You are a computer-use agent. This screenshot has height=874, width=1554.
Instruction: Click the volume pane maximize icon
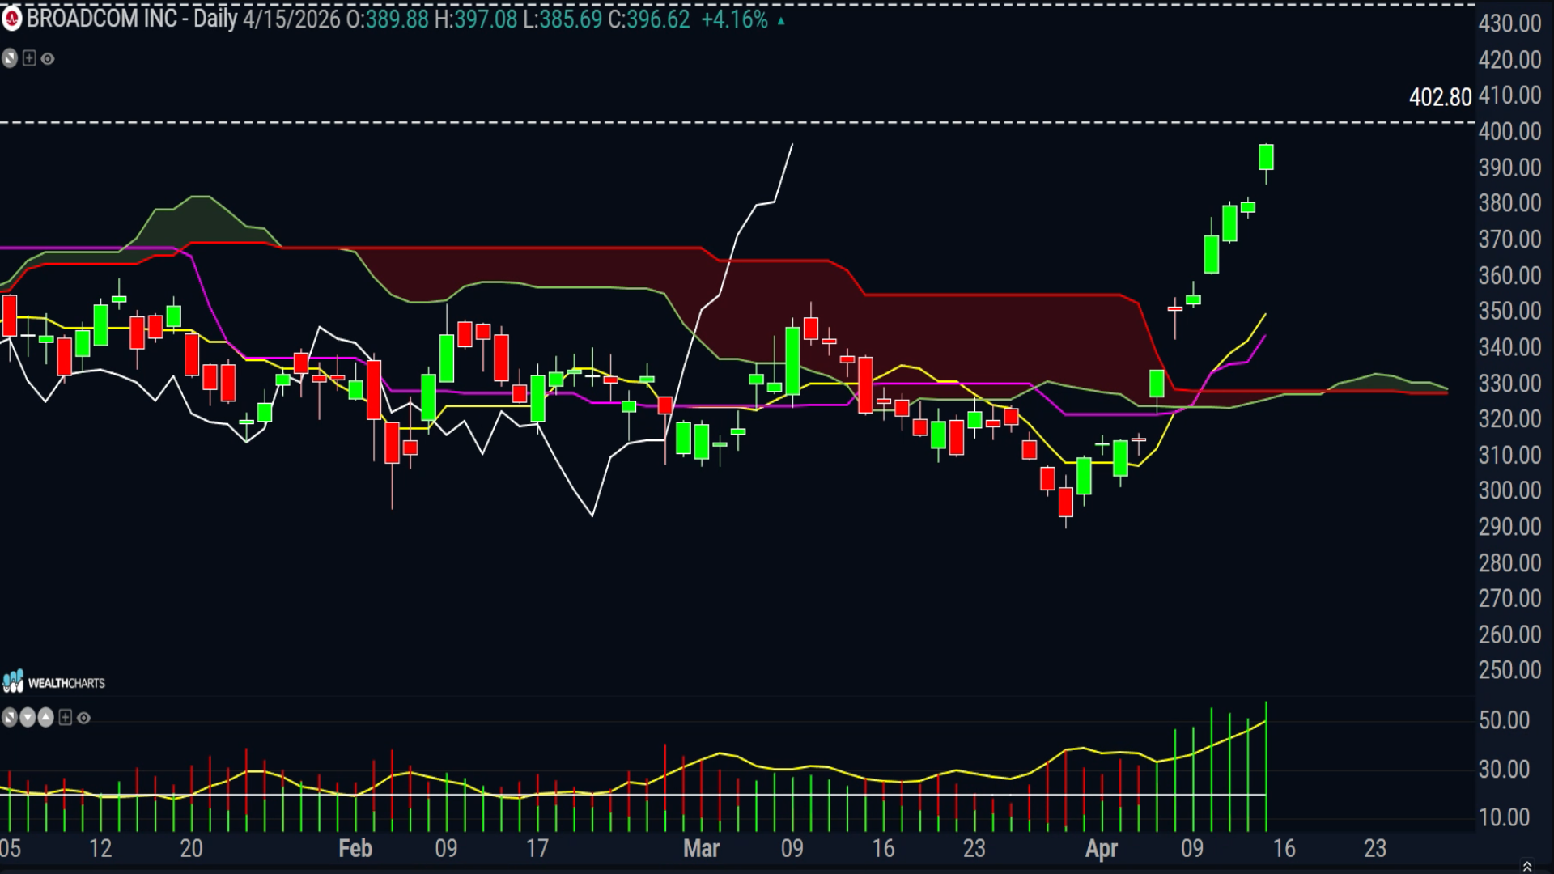10,718
